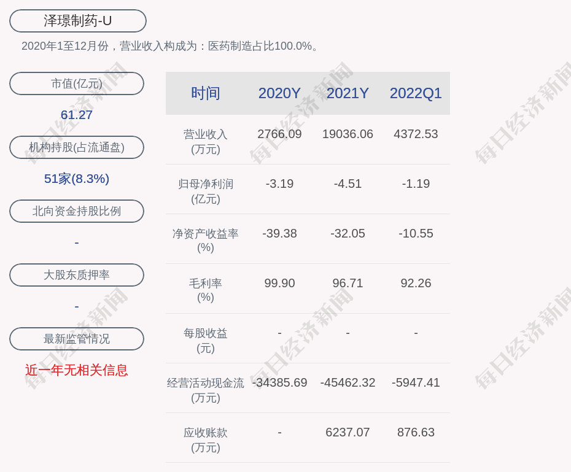This screenshot has height=472, width=571.
Task: Click the red text 近一年无相关信息
Action: [77, 370]
